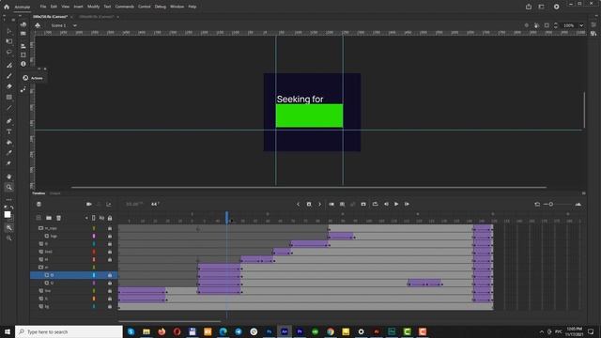Open the Window menu
601x338 pixels.
177,7
